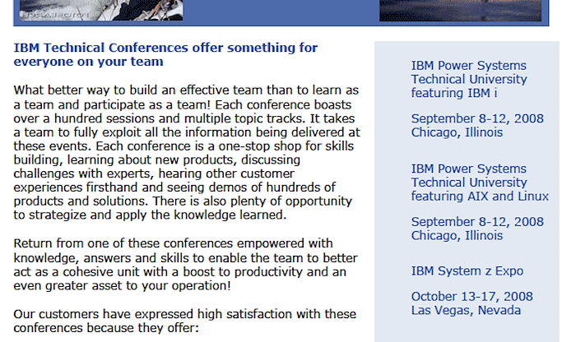Click the paragraph starting 'What better way to build'
The height and width of the screenshot is (342, 576).
point(187,152)
